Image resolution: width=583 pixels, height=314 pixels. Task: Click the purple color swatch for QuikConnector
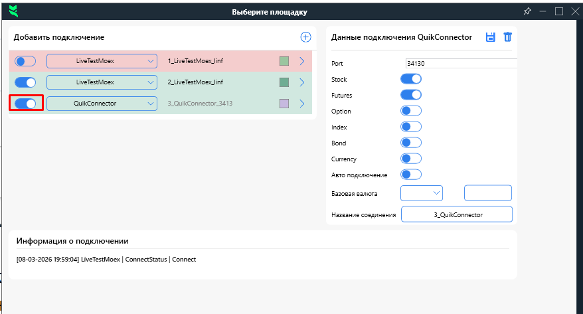coord(284,104)
